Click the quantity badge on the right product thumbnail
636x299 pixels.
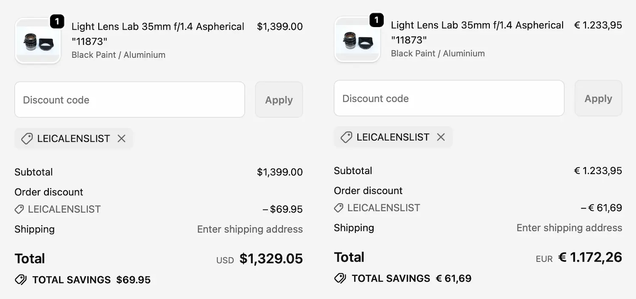377,20
